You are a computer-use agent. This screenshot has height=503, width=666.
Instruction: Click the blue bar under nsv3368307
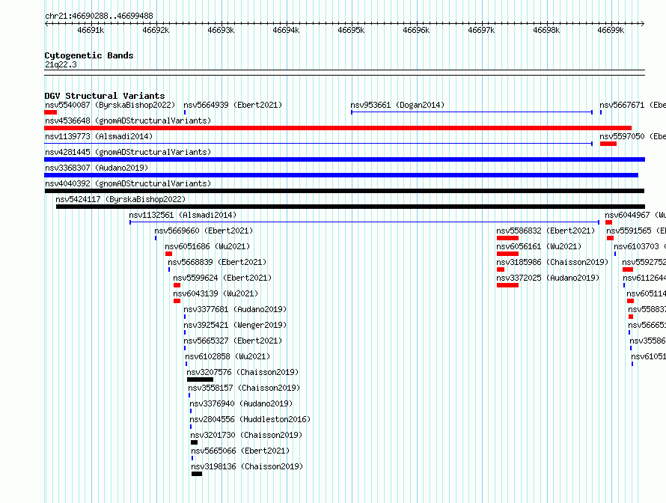tap(341, 175)
